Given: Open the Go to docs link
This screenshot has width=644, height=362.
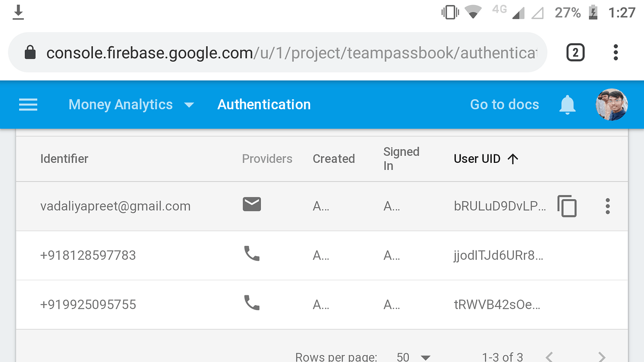Looking at the screenshot, I should (x=504, y=104).
